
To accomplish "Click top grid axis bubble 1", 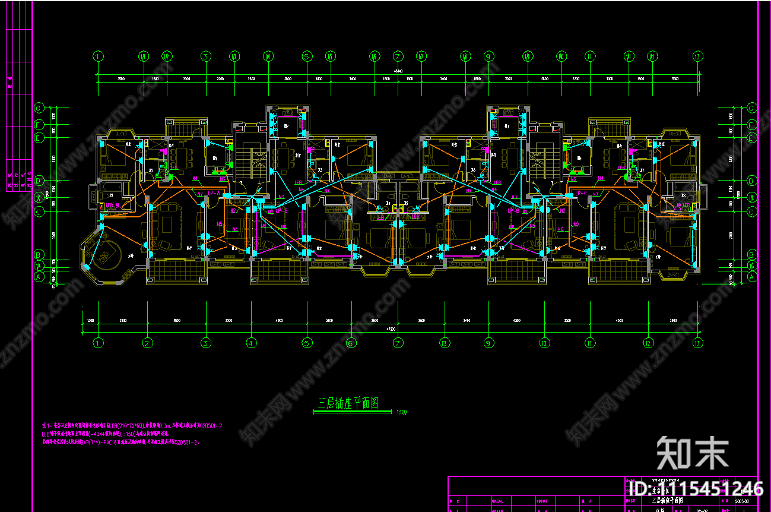I will tap(98, 56).
